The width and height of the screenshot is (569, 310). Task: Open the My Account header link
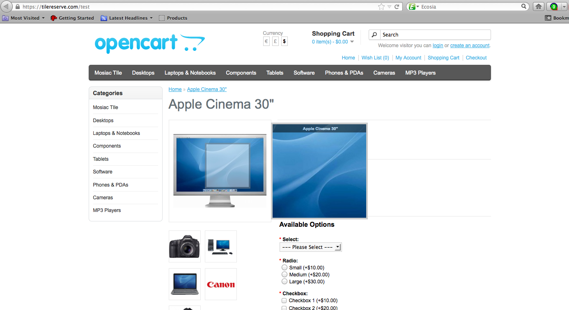tap(408, 58)
